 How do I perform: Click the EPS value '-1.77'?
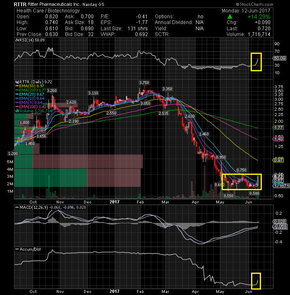(142, 22)
